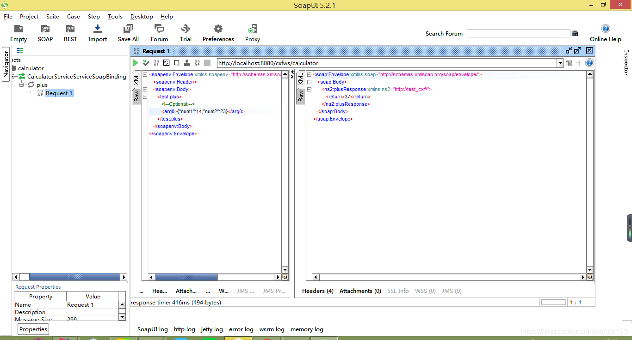Open the SoapUI log

click(x=152, y=329)
